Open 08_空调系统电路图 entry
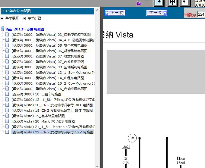 coord(49,67)
